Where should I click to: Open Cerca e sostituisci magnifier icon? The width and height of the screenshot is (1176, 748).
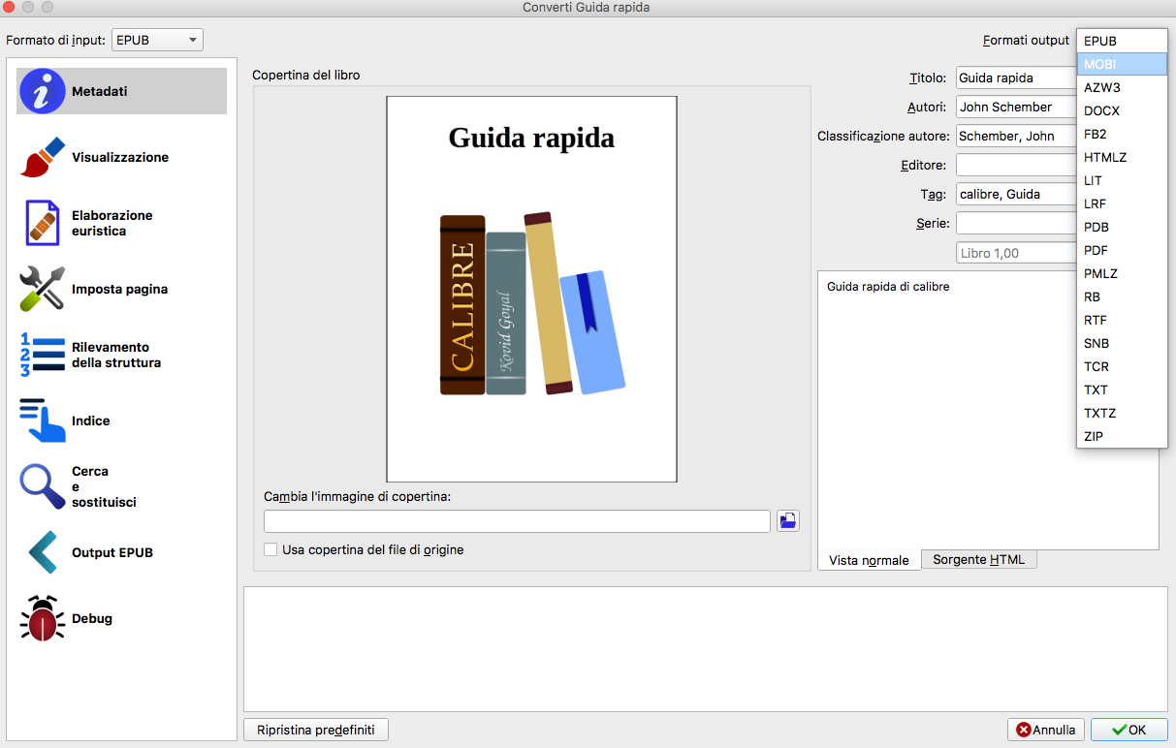[x=43, y=486]
